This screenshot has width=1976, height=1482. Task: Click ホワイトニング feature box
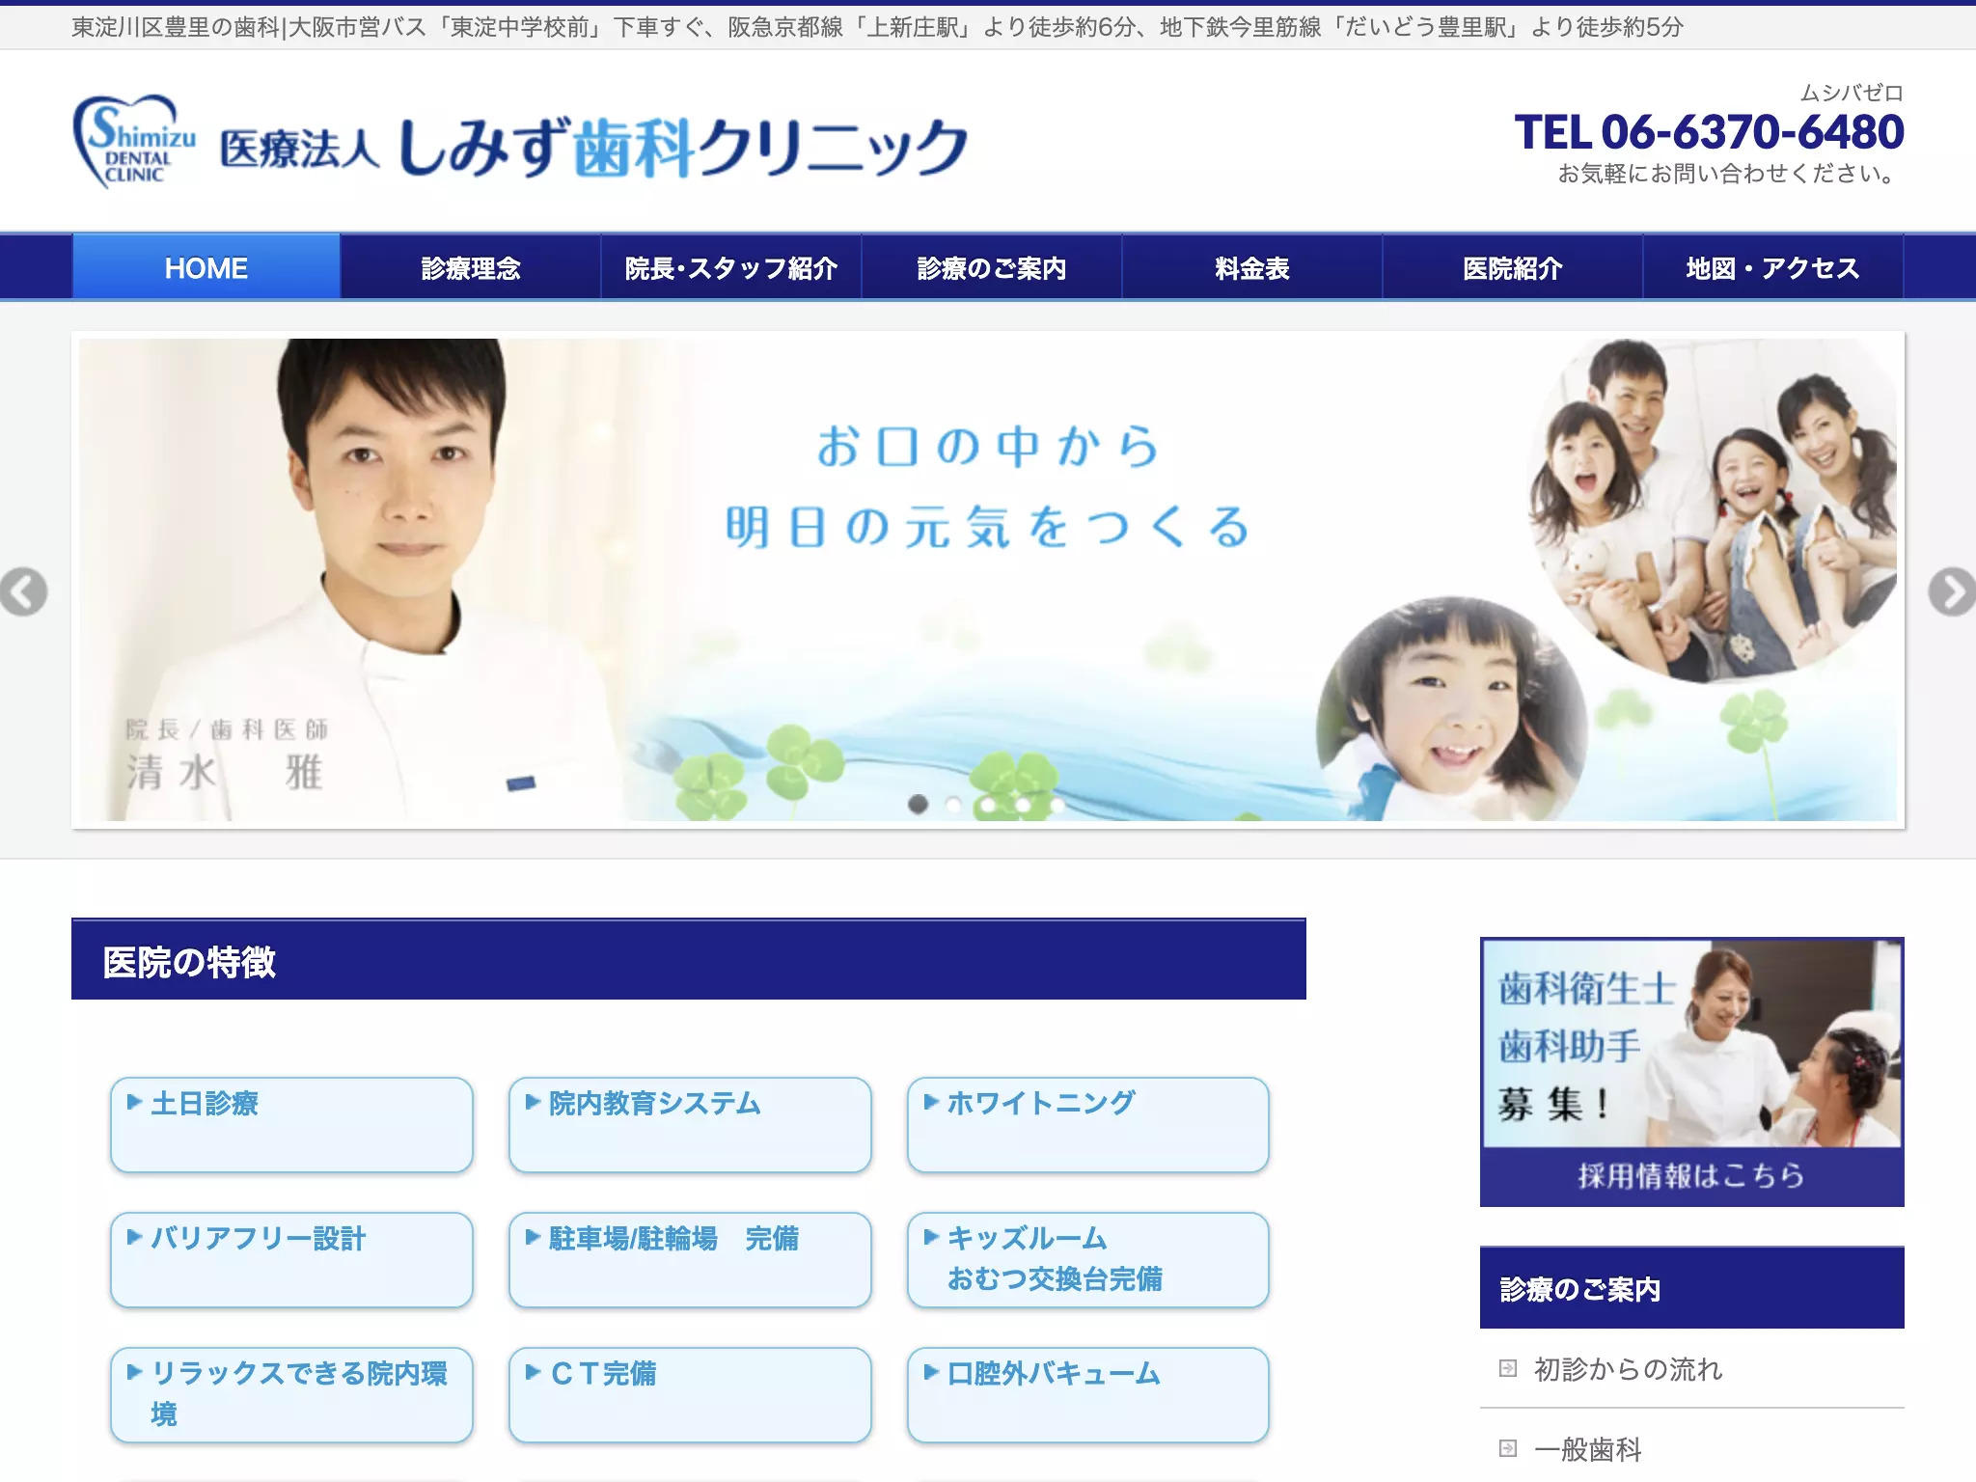click(1088, 1125)
